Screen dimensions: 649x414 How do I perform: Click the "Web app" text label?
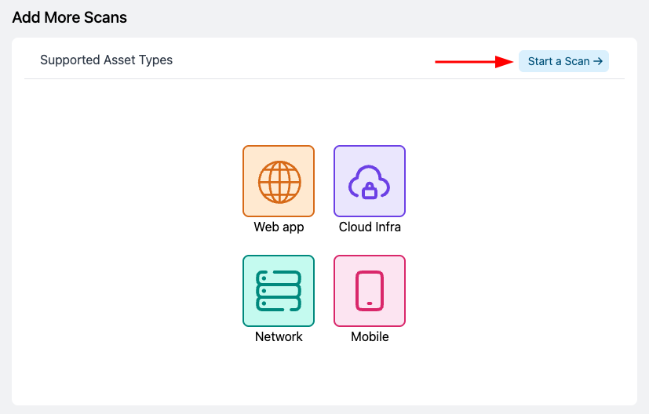[x=279, y=227]
